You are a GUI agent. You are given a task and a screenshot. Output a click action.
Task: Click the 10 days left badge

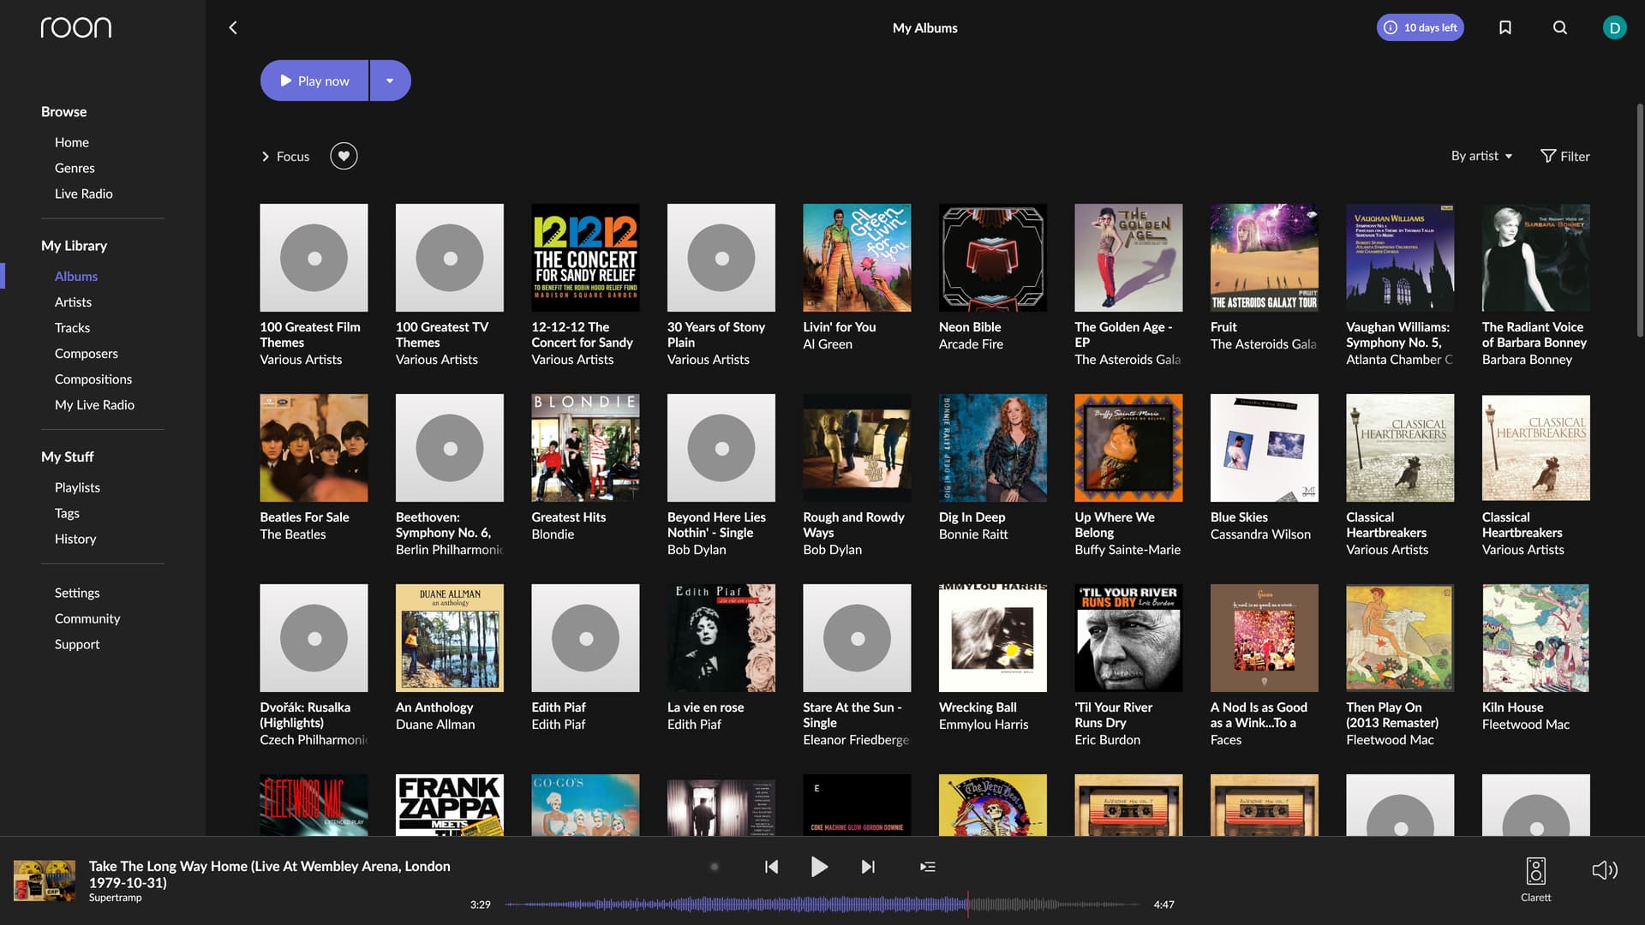pos(1420,27)
